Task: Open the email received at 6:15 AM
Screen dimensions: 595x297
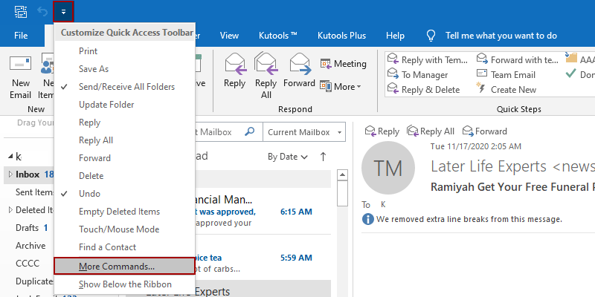Action: point(263,212)
